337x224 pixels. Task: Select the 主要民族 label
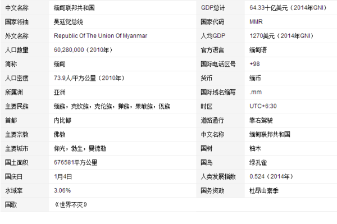point(17,106)
